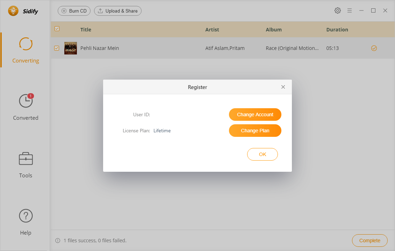Viewport: 395px width, 251px height.
Task: Click the Race (Original Motion... album cell
Action: [292, 48]
